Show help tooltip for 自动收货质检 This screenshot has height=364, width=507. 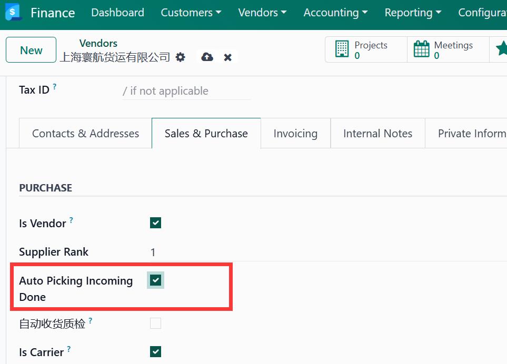pyautogui.click(x=91, y=321)
